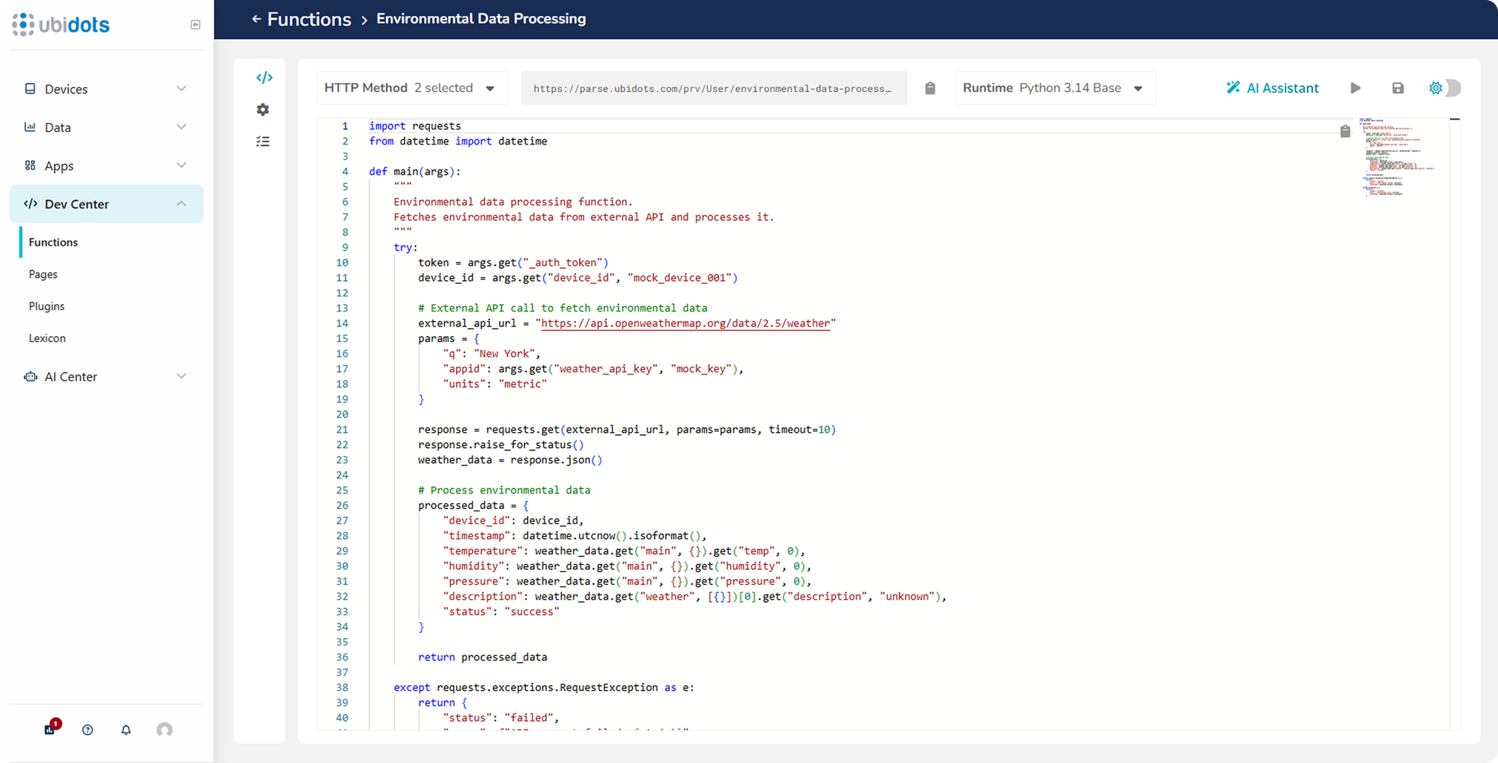Collapse the Dev Center section chevron
The image size is (1498, 763).
point(181,204)
